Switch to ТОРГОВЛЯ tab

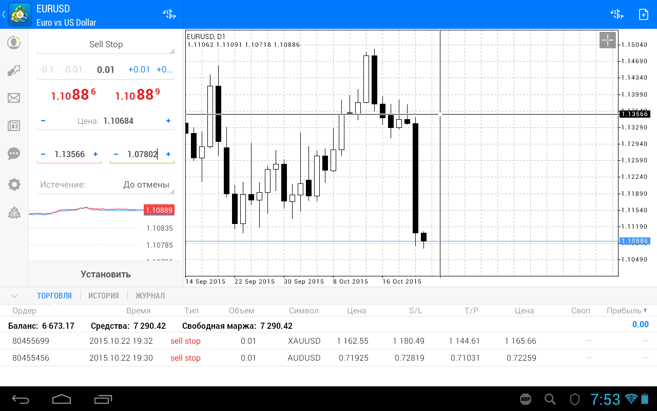click(54, 296)
